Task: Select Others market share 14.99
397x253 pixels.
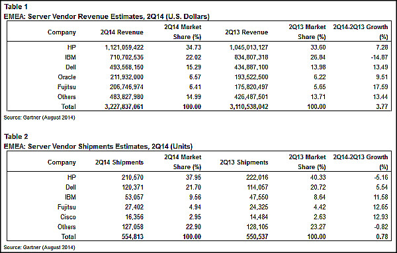Action: (x=193, y=97)
